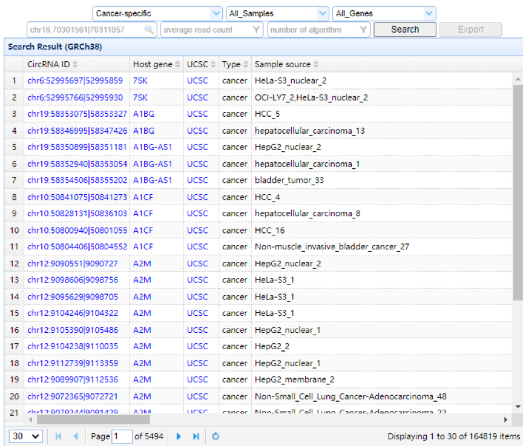Follow the UCSC link in row 12
This screenshot has width=523, height=446.
click(x=197, y=264)
